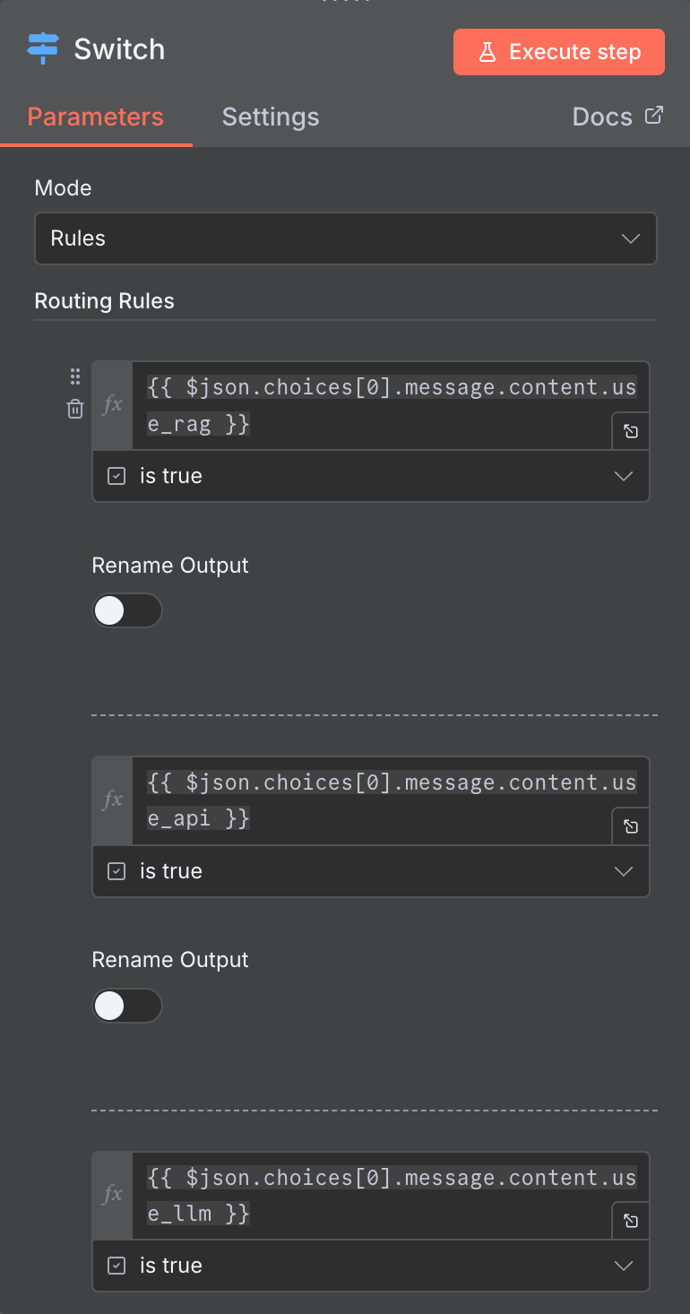The width and height of the screenshot is (690, 1314).
Task: Enable Rename Output for the use_api rule
Action: click(x=126, y=1006)
